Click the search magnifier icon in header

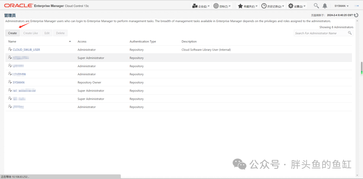coord(316,6)
